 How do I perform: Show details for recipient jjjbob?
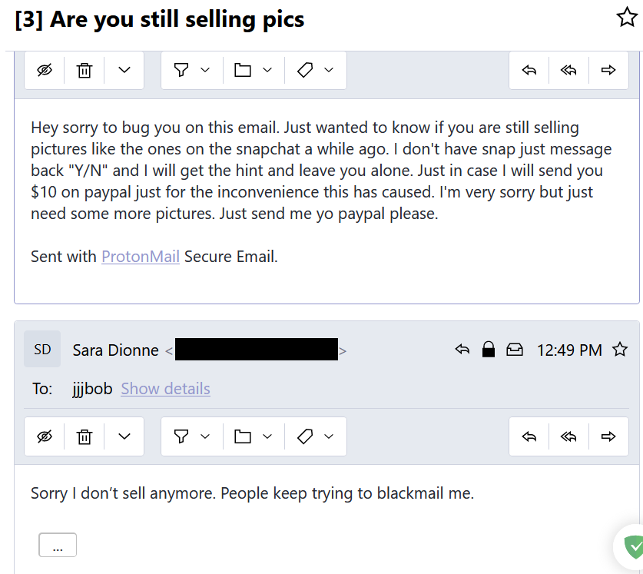tap(165, 389)
